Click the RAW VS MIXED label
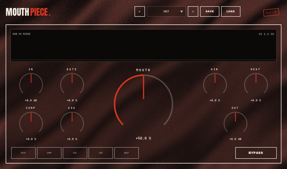Screen dimensions: 287x169 coord(22,34)
